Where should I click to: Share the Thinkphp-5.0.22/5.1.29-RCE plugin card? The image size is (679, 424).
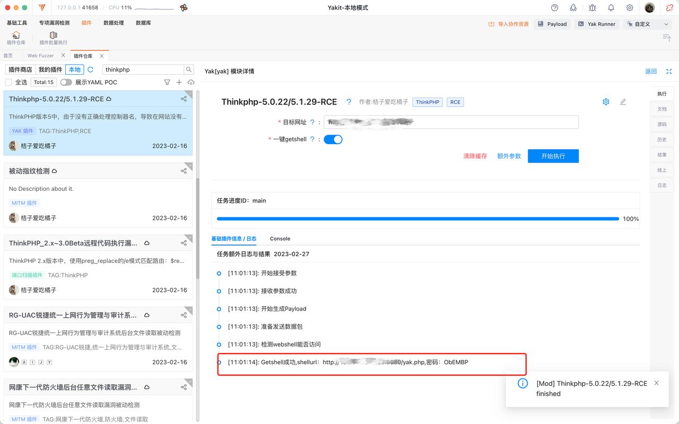point(184,99)
